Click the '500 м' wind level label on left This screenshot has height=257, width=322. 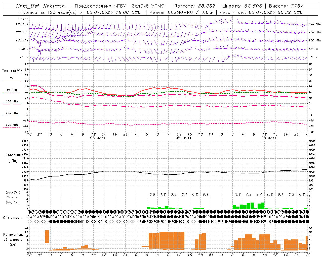click(x=24, y=49)
